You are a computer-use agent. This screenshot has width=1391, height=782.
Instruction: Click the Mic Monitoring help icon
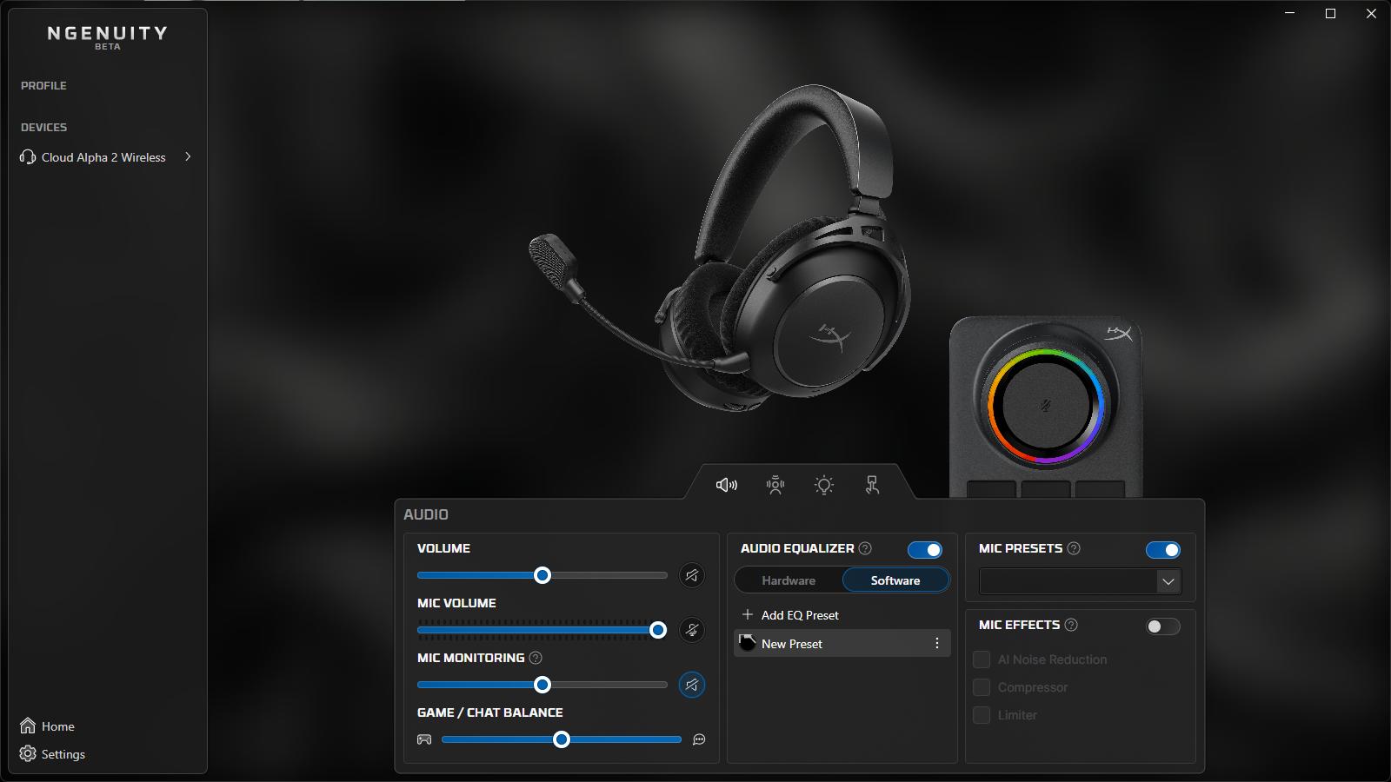pyautogui.click(x=536, y=658)
